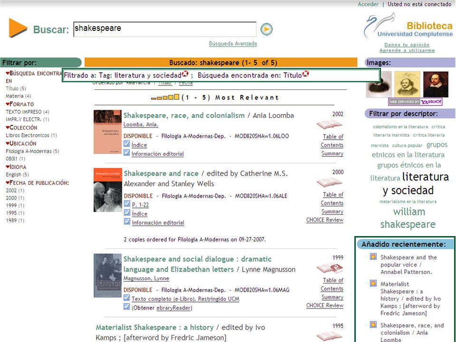Collapse the Ubicación filter section
The image size is (456, 342).
point(8,143)
